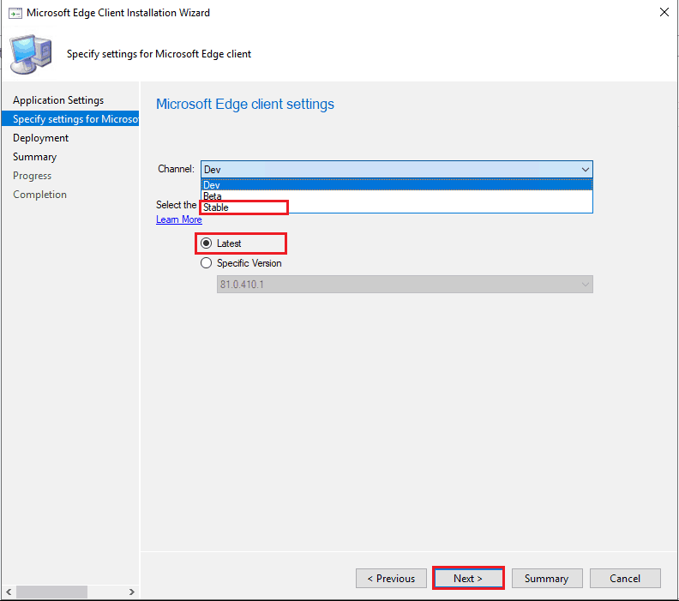This screenshot has height=601, width=679.
Task: Choose Beta from the channel list
Action: pos(397,196)
